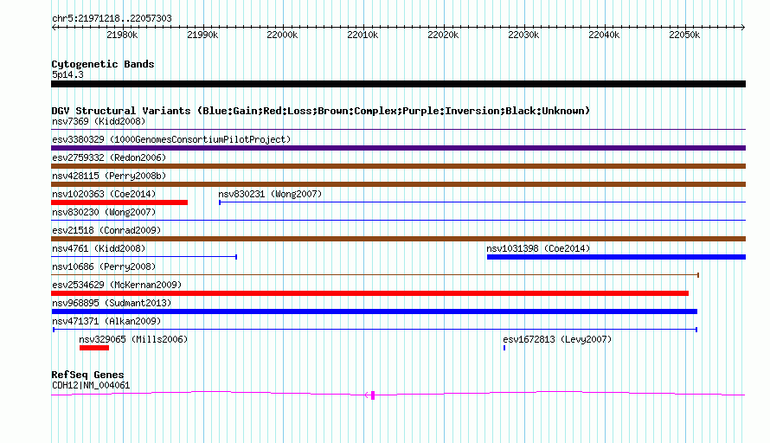Click the esv1672813 (Levy2007) small blue marker

504,348
